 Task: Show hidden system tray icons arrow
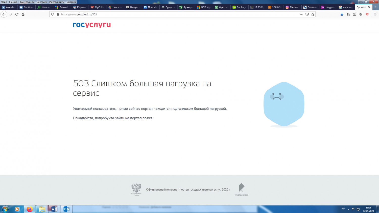(x=348, y=209)
